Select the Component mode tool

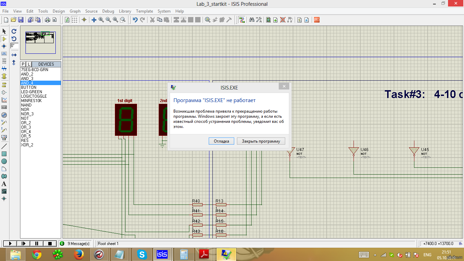point(4,39)
